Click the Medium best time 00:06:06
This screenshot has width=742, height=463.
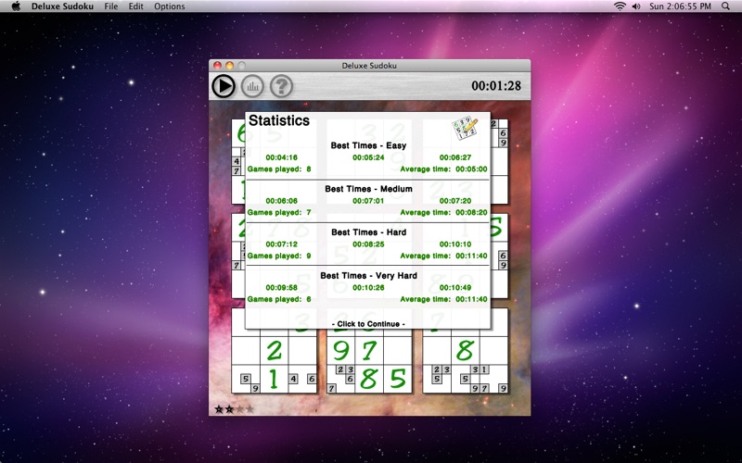coord(282,201)
